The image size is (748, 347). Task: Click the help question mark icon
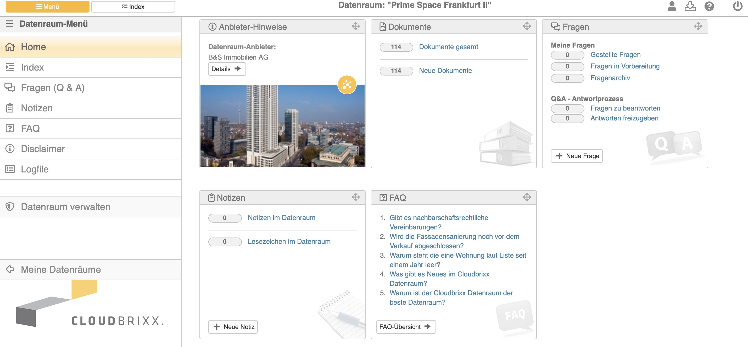709,6
